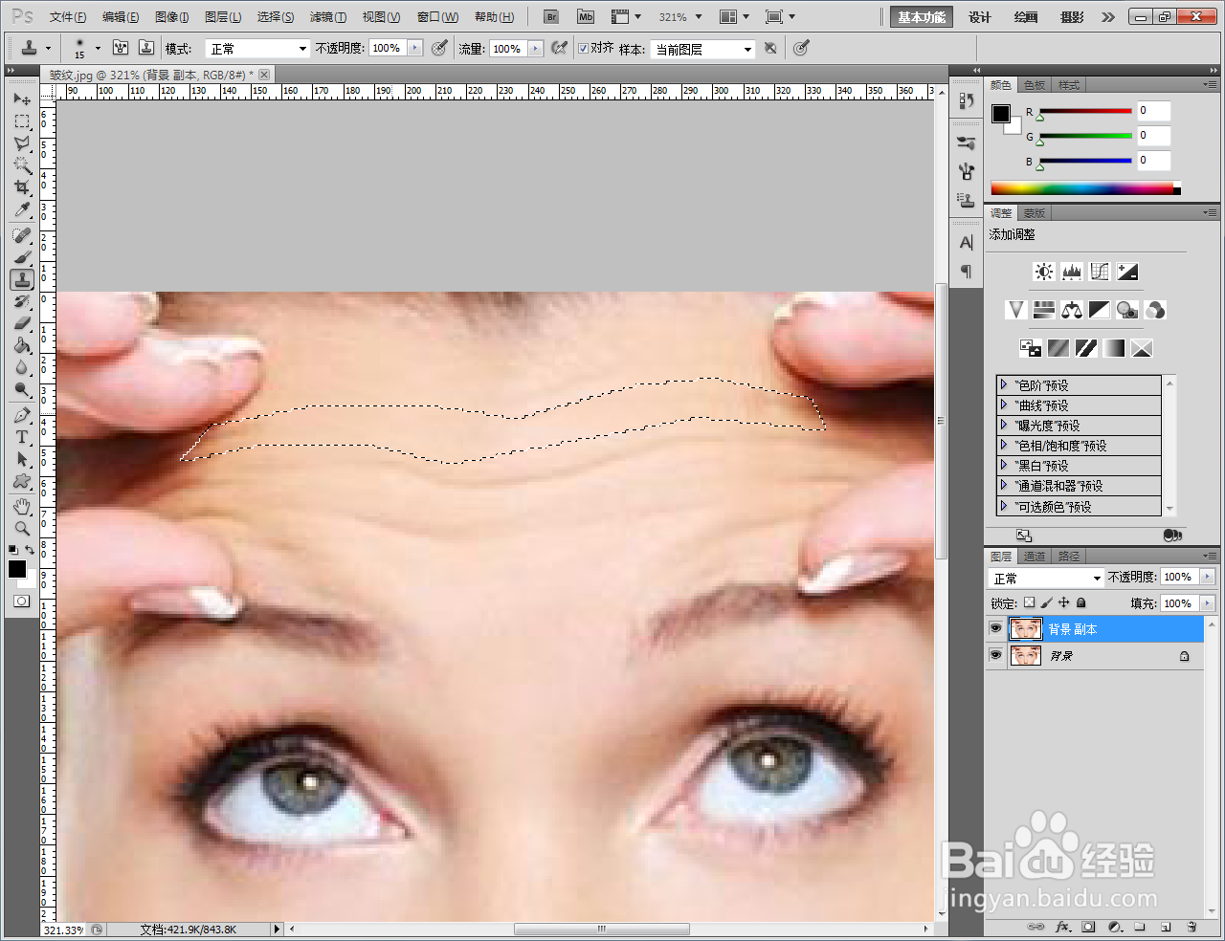Switch to the 通道 tab
Viewport: 1225px width, 941px height.
point(1035,556)
